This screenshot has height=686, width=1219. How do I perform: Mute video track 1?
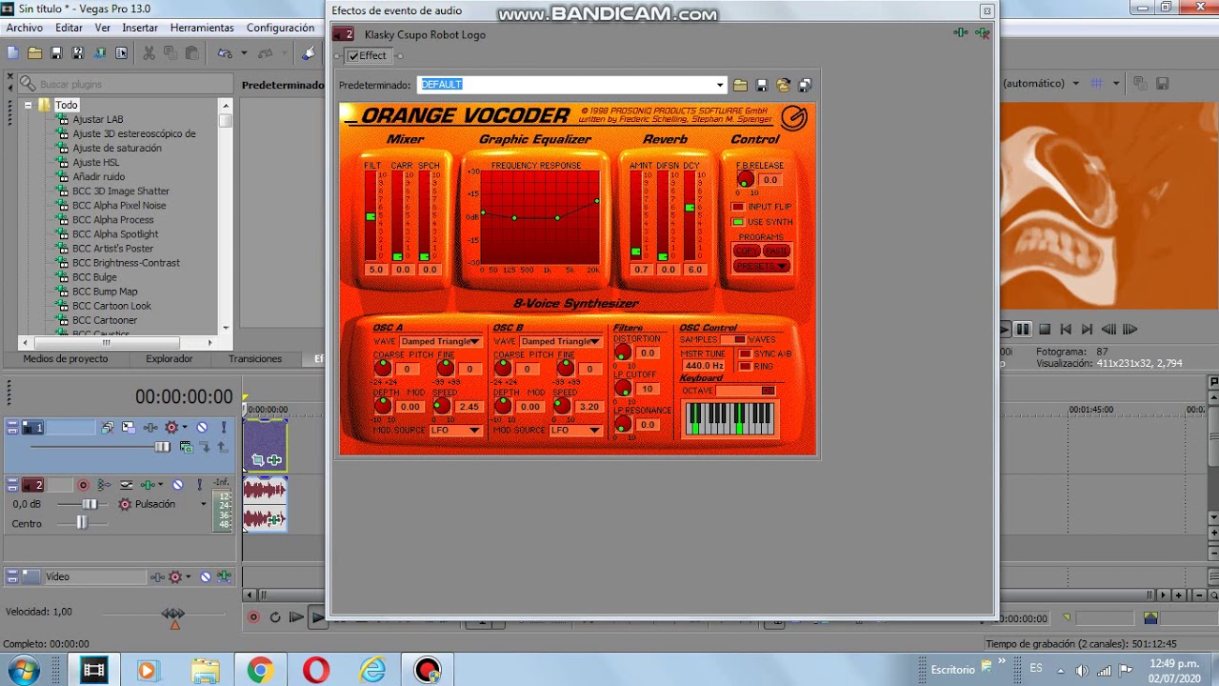[x=202, y=428]
